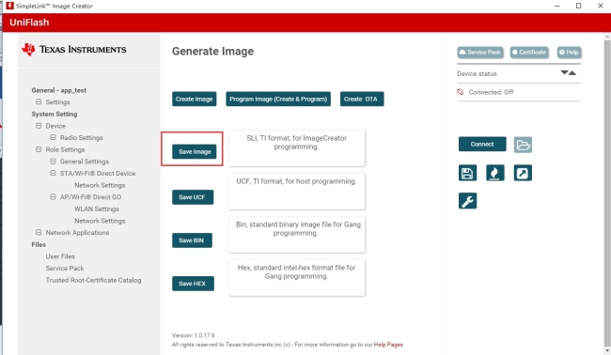
Task: Open Trusted Root-Certificate Catalog
Action: pyautogui.click(x=93, y=280)
